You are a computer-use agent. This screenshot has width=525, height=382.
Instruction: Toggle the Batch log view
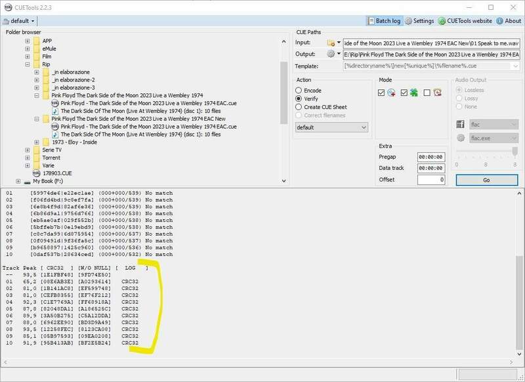tap(383, 21)
